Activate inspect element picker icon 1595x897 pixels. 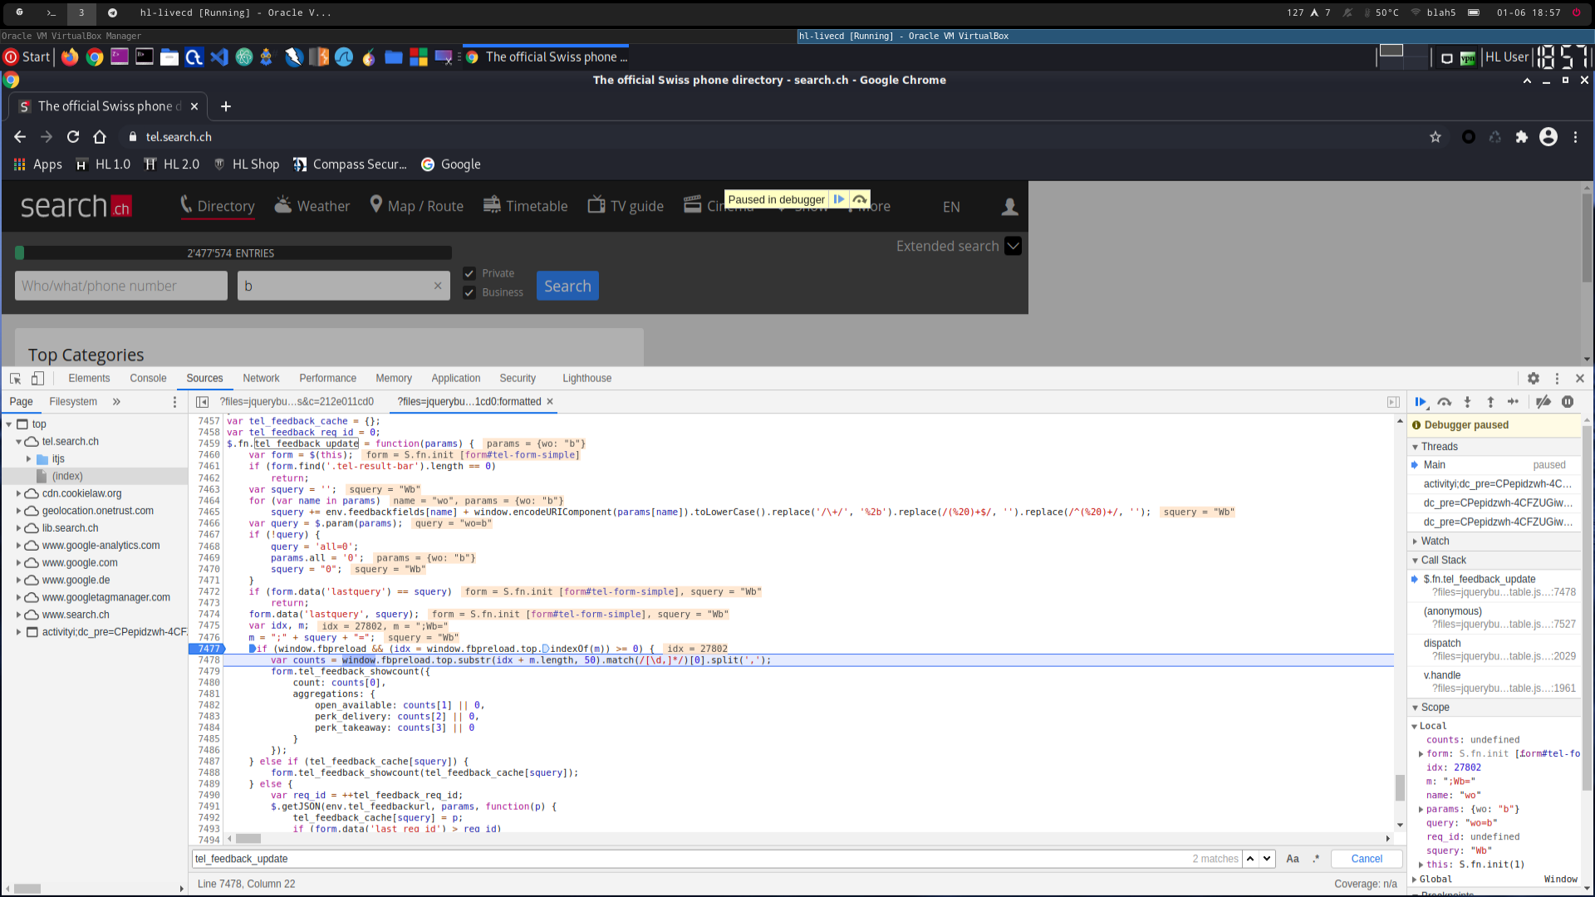click(16, 379)
